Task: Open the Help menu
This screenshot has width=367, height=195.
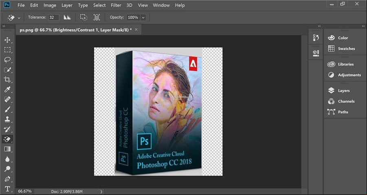Action: point(180,5)
